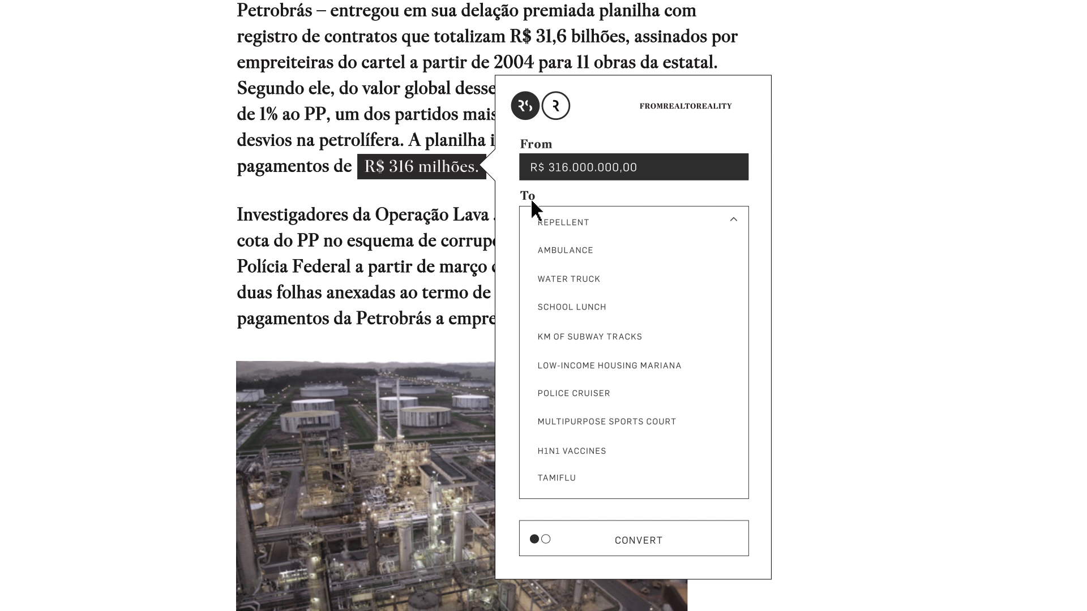Toggle the left radio button indicator
The height and width of the screenshot is (611, 1087).
[x=534, y=539]
